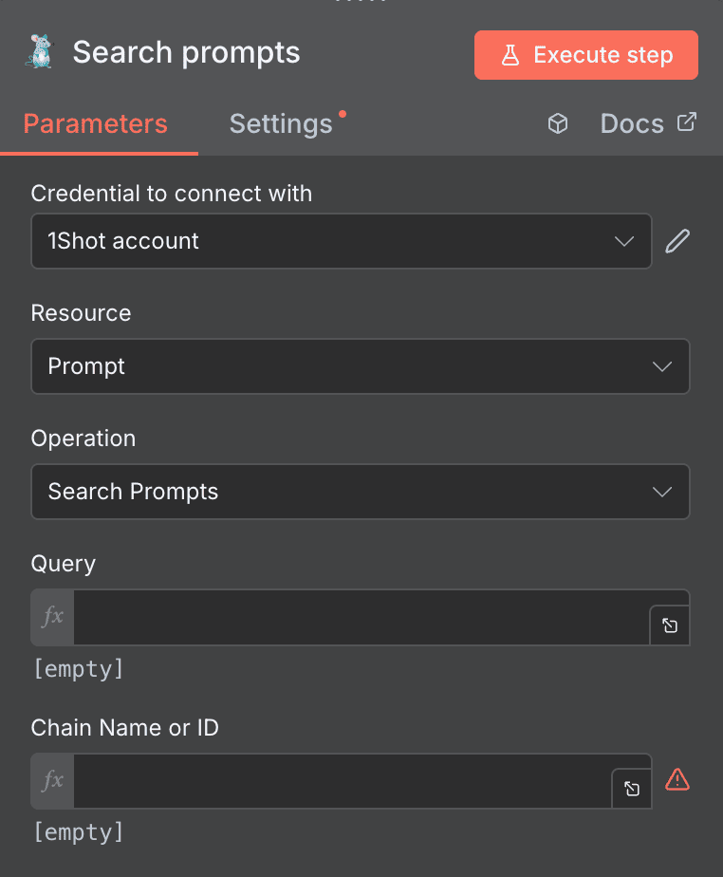Click the flask icon inside Execute step
The height and width of the screenshot is (877, 723).
(511, 55)
